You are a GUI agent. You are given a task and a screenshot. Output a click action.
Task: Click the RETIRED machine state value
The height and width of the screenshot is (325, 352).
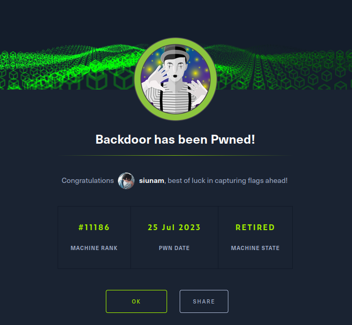255,227
